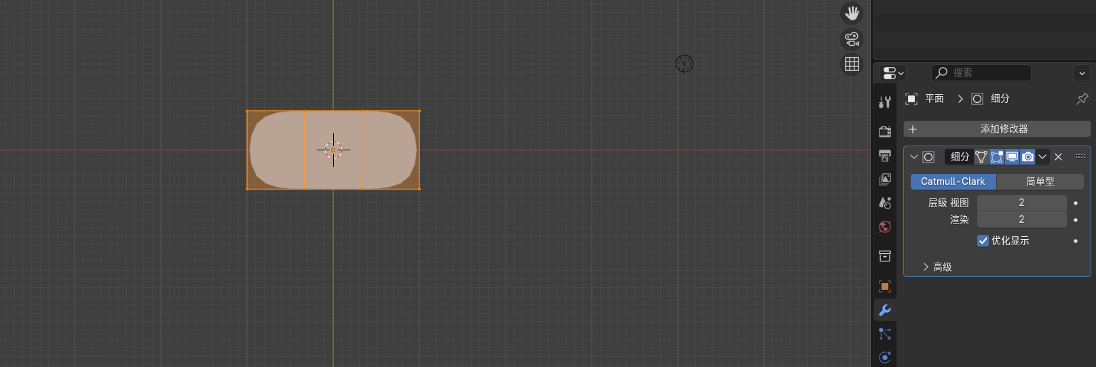Screen dimensions: 1096x367
Task: Expand the 高级 advanced section
Action: [937, 267]
